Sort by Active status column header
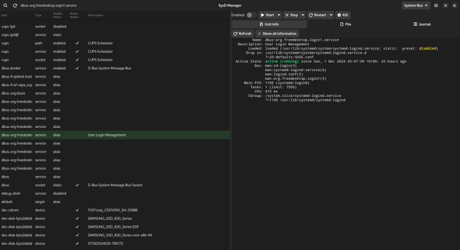The height and width of the screenshot is (250, 460). tap(74, 15)
